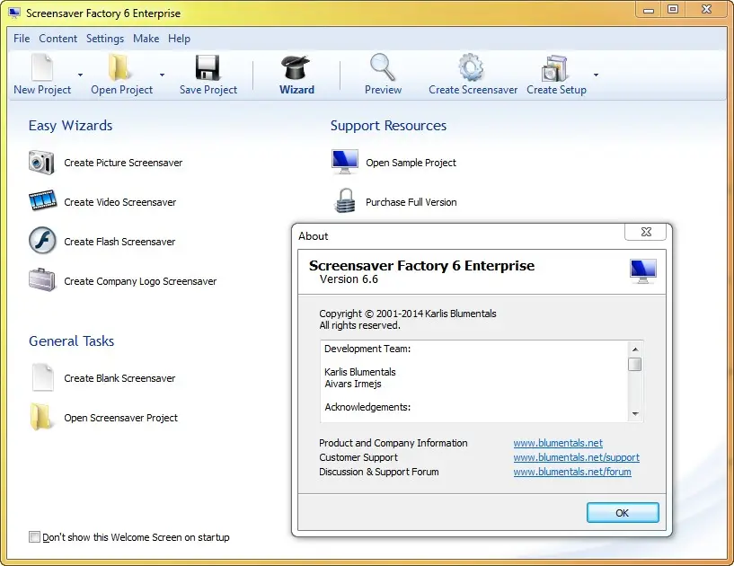This screenshot has height=566, width=734.
Task: Click 'Version 6.6' text
Action: pyautogui.click(x=349, y=279)
